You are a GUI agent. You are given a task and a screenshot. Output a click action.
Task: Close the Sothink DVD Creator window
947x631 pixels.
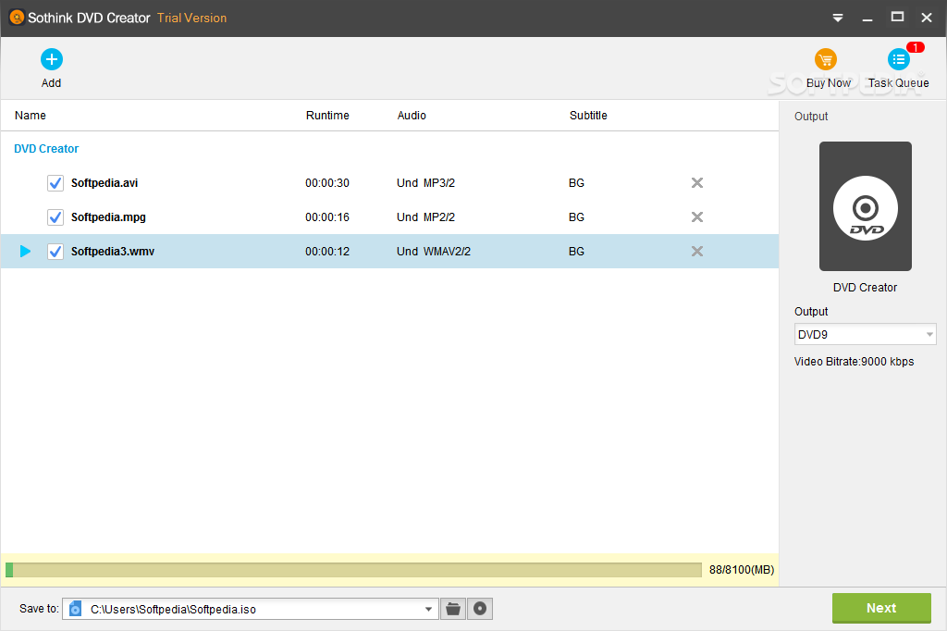pos(927,18)
